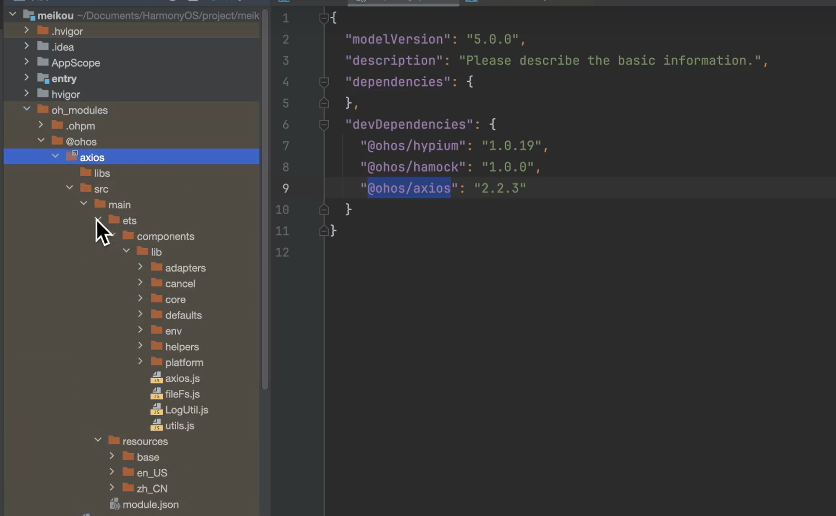Fold the dependencies block at line 4
This screenshot has height=516, width=836.
point(324,82)
